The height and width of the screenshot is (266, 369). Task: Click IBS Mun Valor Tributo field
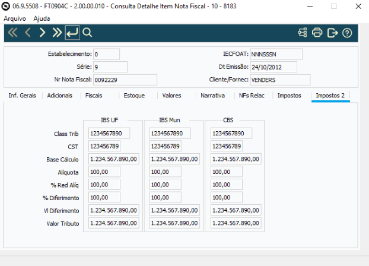pos(174,223)
